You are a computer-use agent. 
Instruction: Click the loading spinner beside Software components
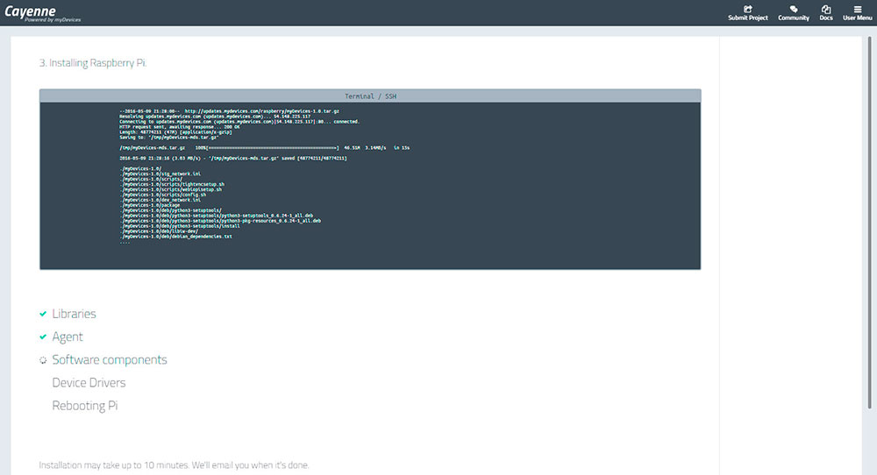[x=43, y=360]
